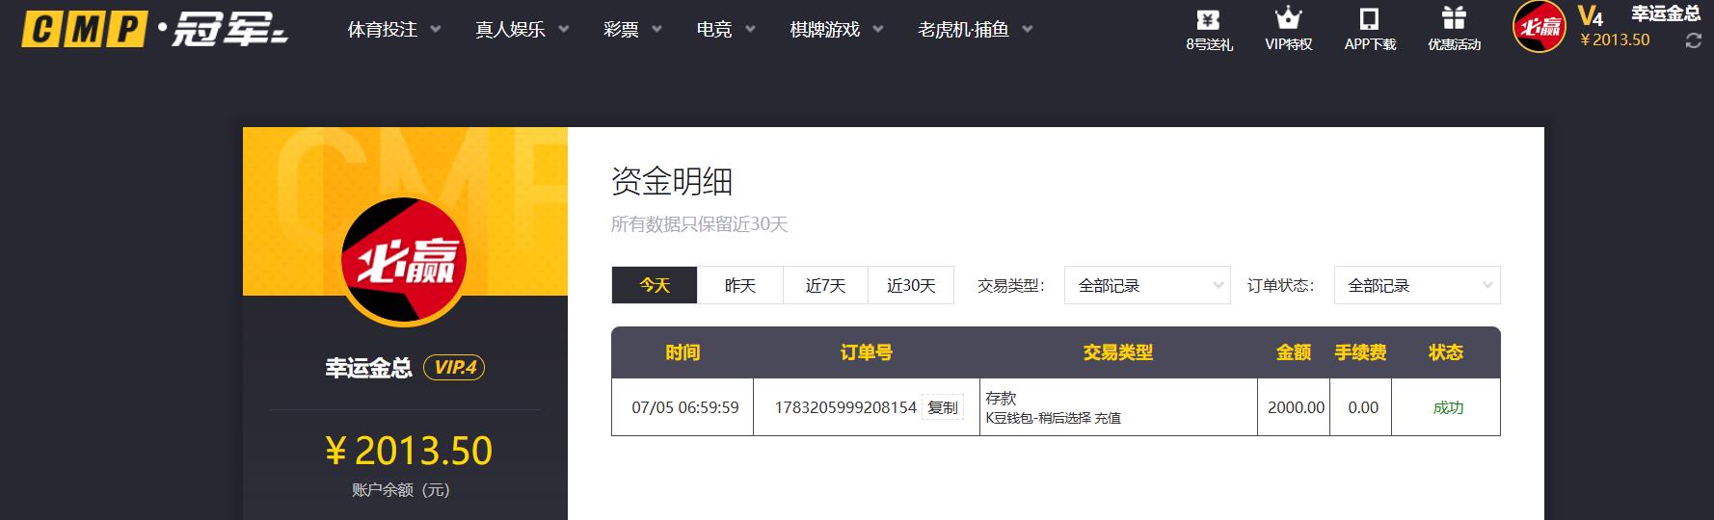The height and width of the screenshot is (520, 1714).
Task: Click the 状态 column header
Action: tap(1446, 352)
